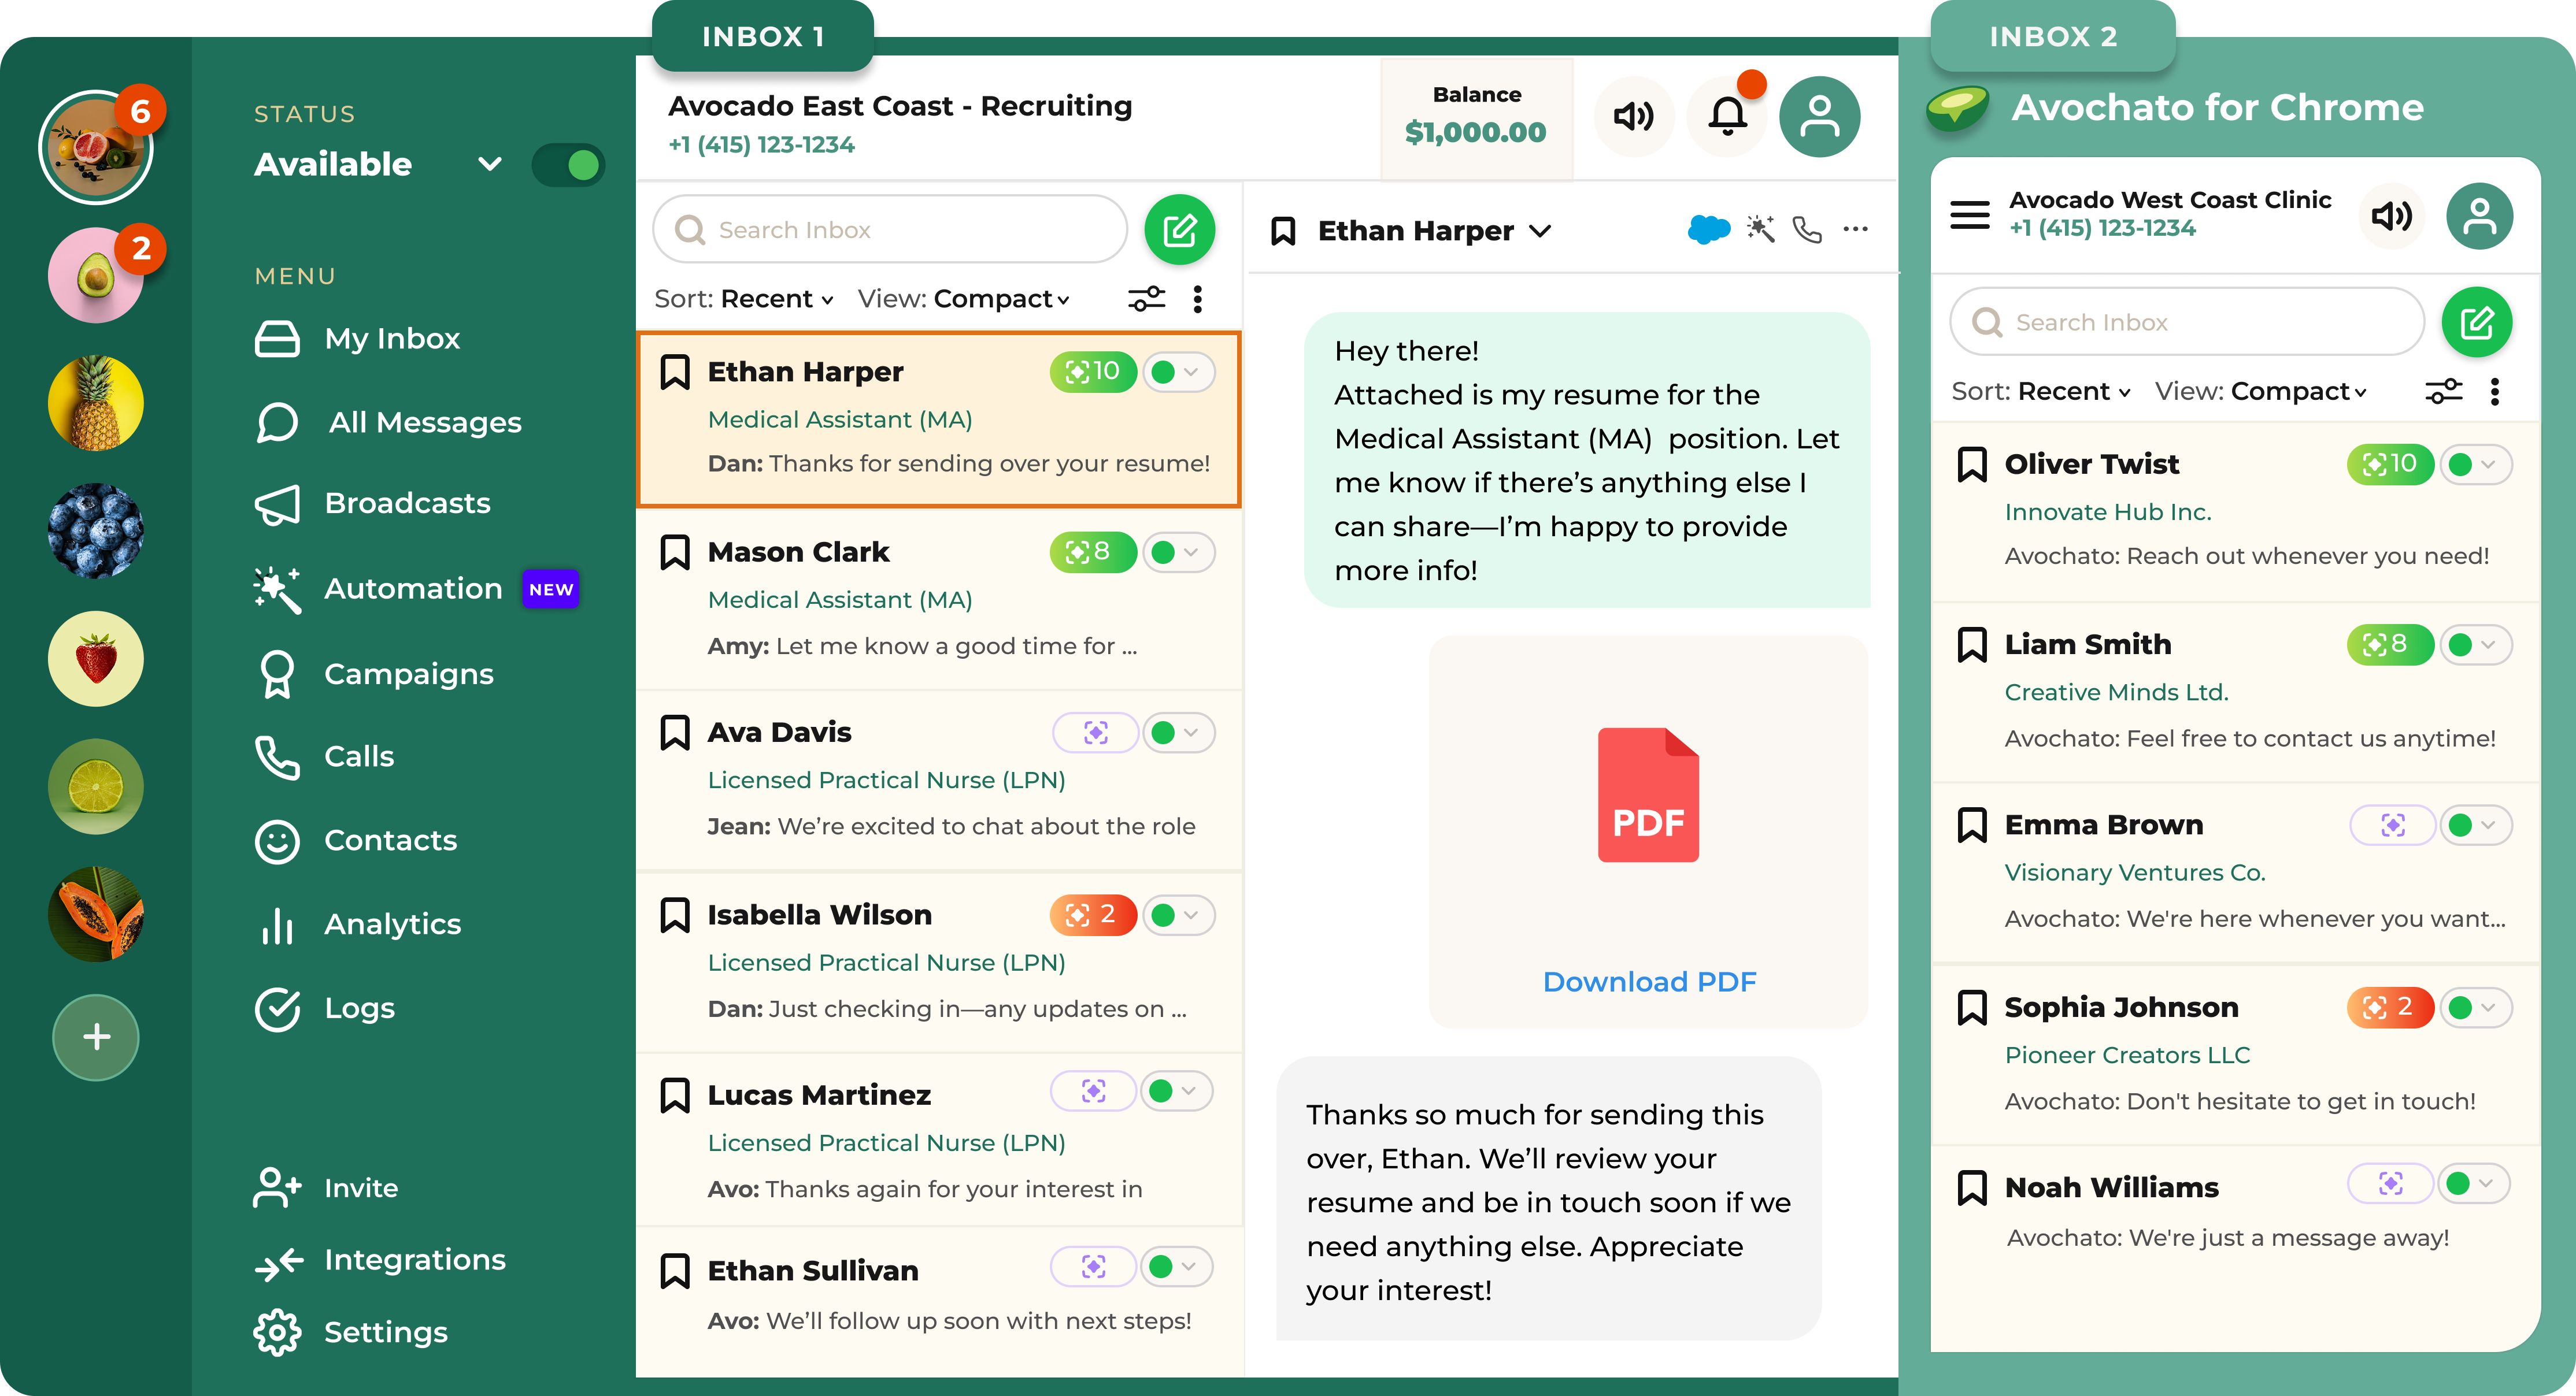Open Isabella Wilson conversation
Image resolution: width=2576 pixels, height=1396 pixels.
coord(938,961)
